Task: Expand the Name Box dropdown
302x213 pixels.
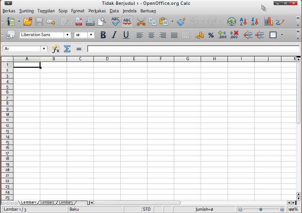Action: click(x=44, y=49)
